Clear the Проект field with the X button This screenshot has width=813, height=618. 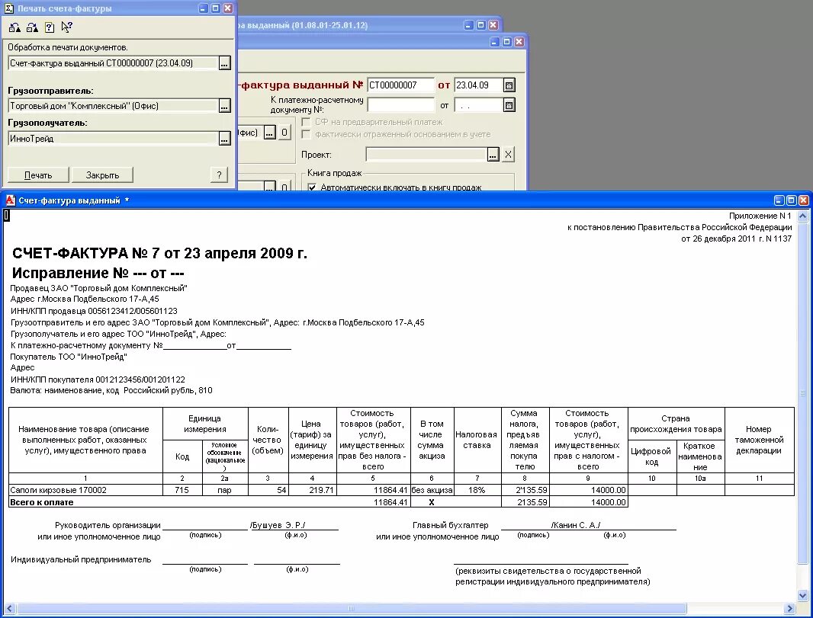pyautogui.click(x=508, y=155)
